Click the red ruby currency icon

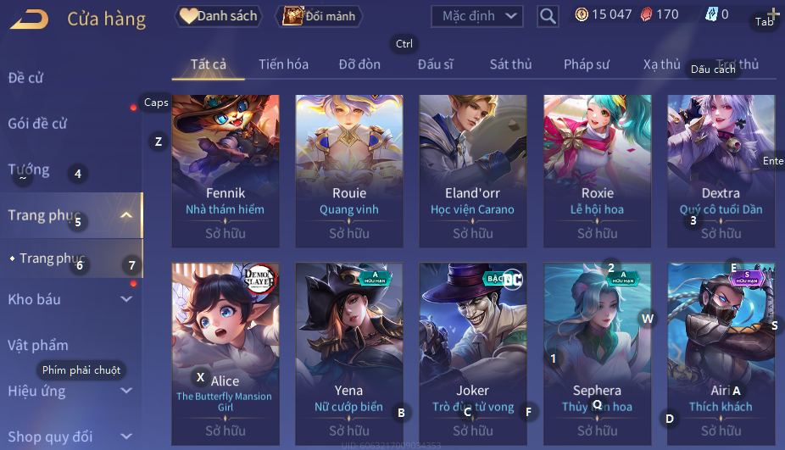(x=646, y=14)
